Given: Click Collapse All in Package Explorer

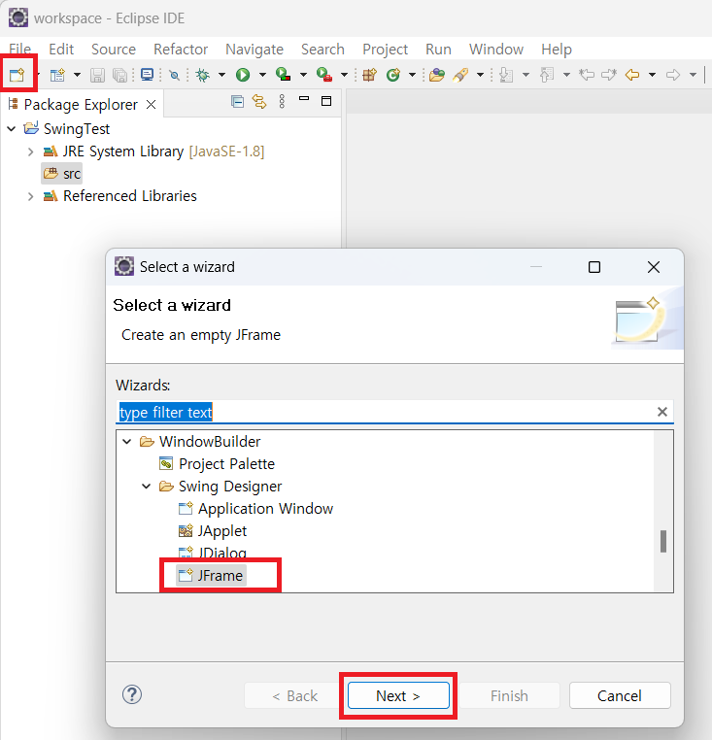Looking at the screenshot, I should 237,101.
